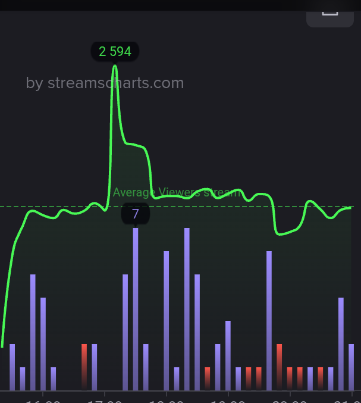Click the green line's starting point at bottom left
Image resolution: width=361 pixels, height=403 pixels.
pos(2,346)
